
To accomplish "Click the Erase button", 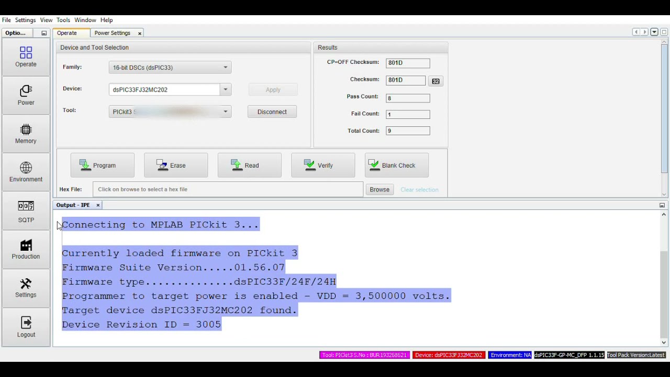I will [x=176, y=165].
